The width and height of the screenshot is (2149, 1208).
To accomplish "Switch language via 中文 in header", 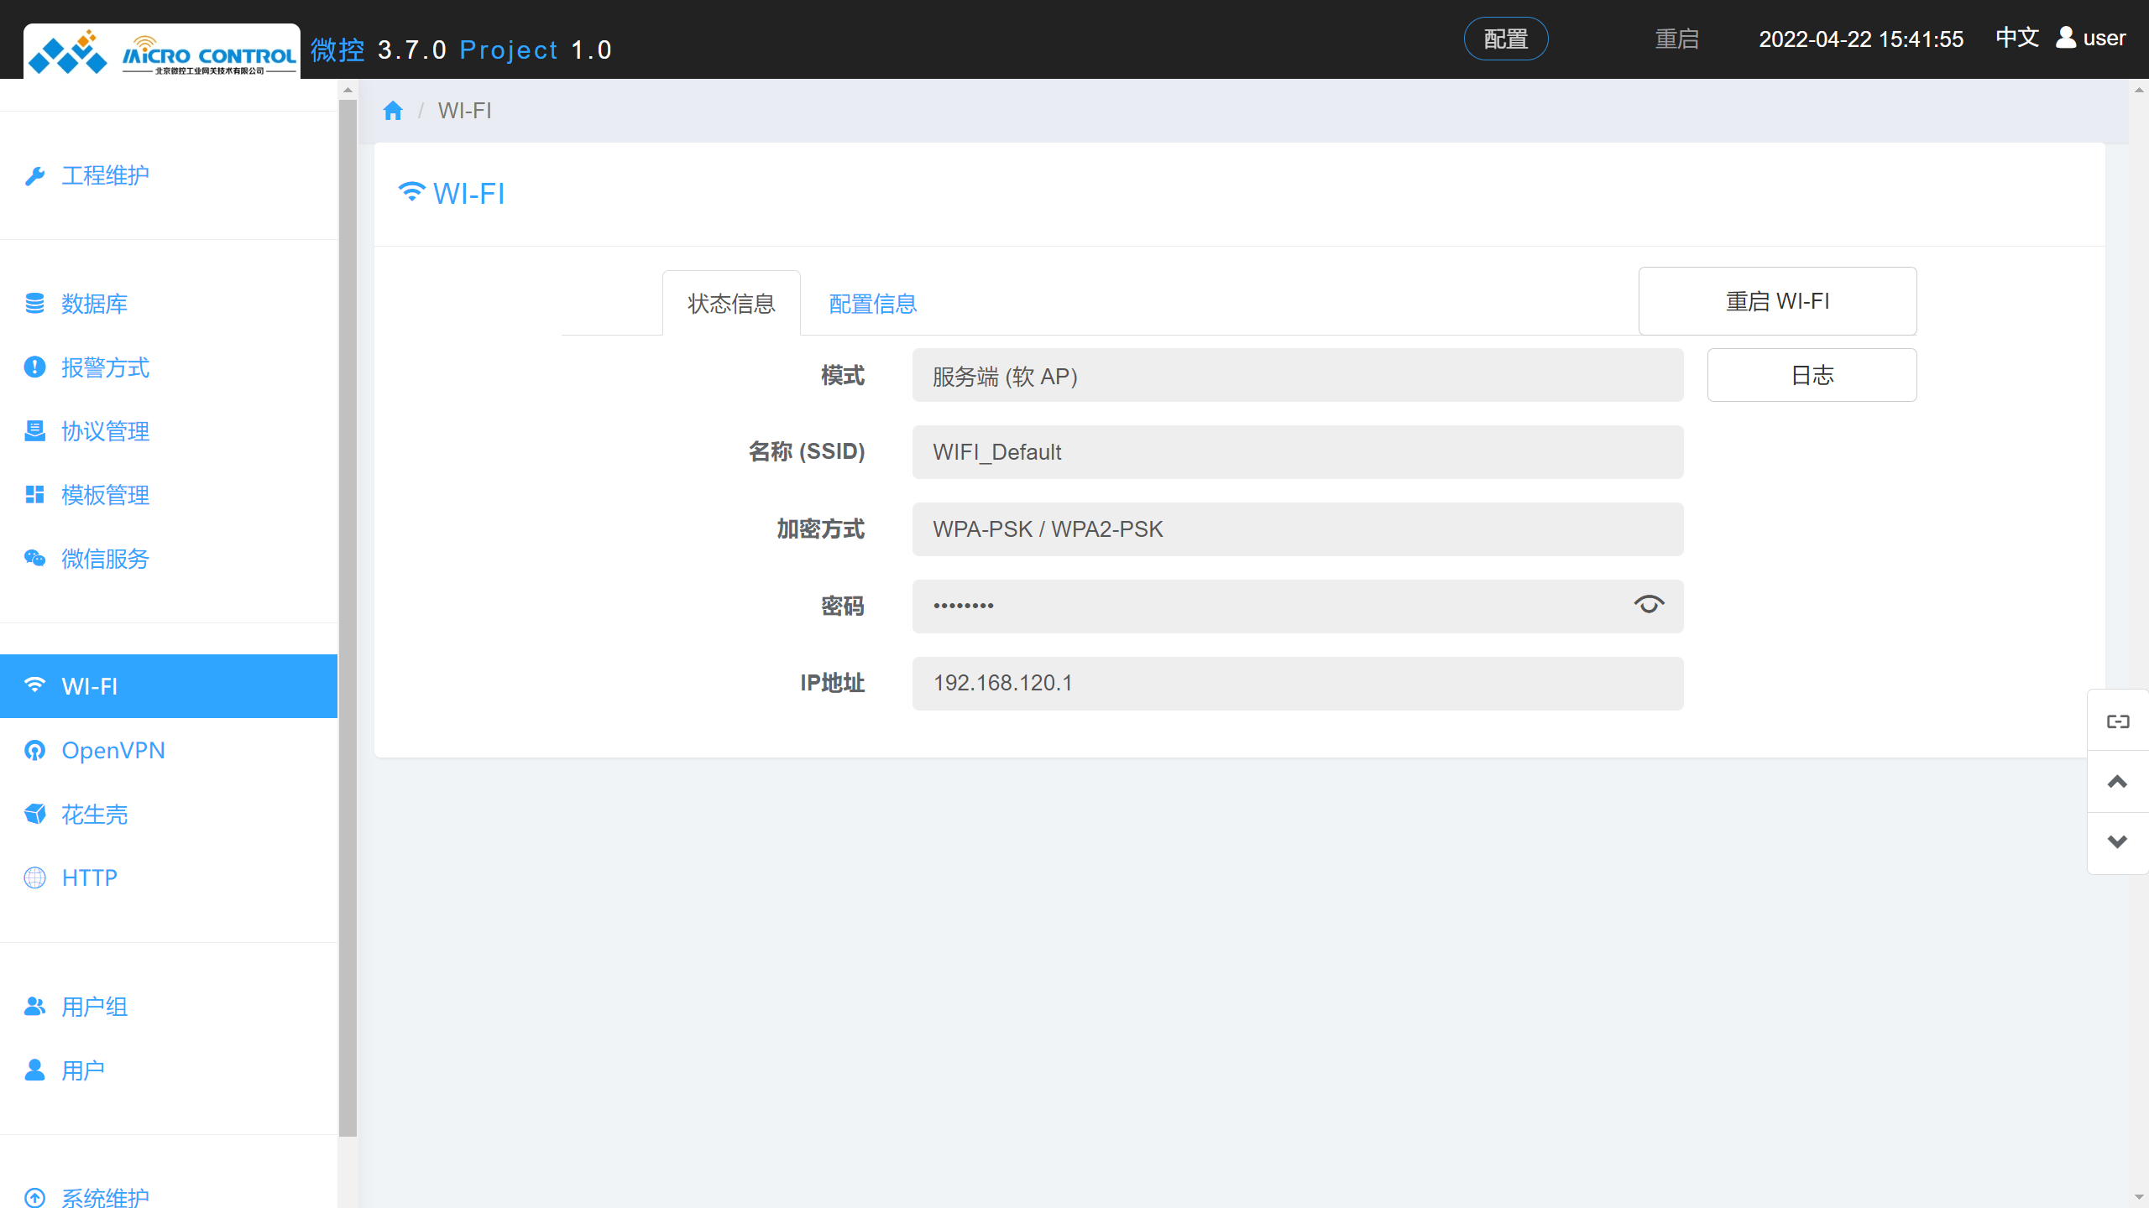I will [2016, 38].
